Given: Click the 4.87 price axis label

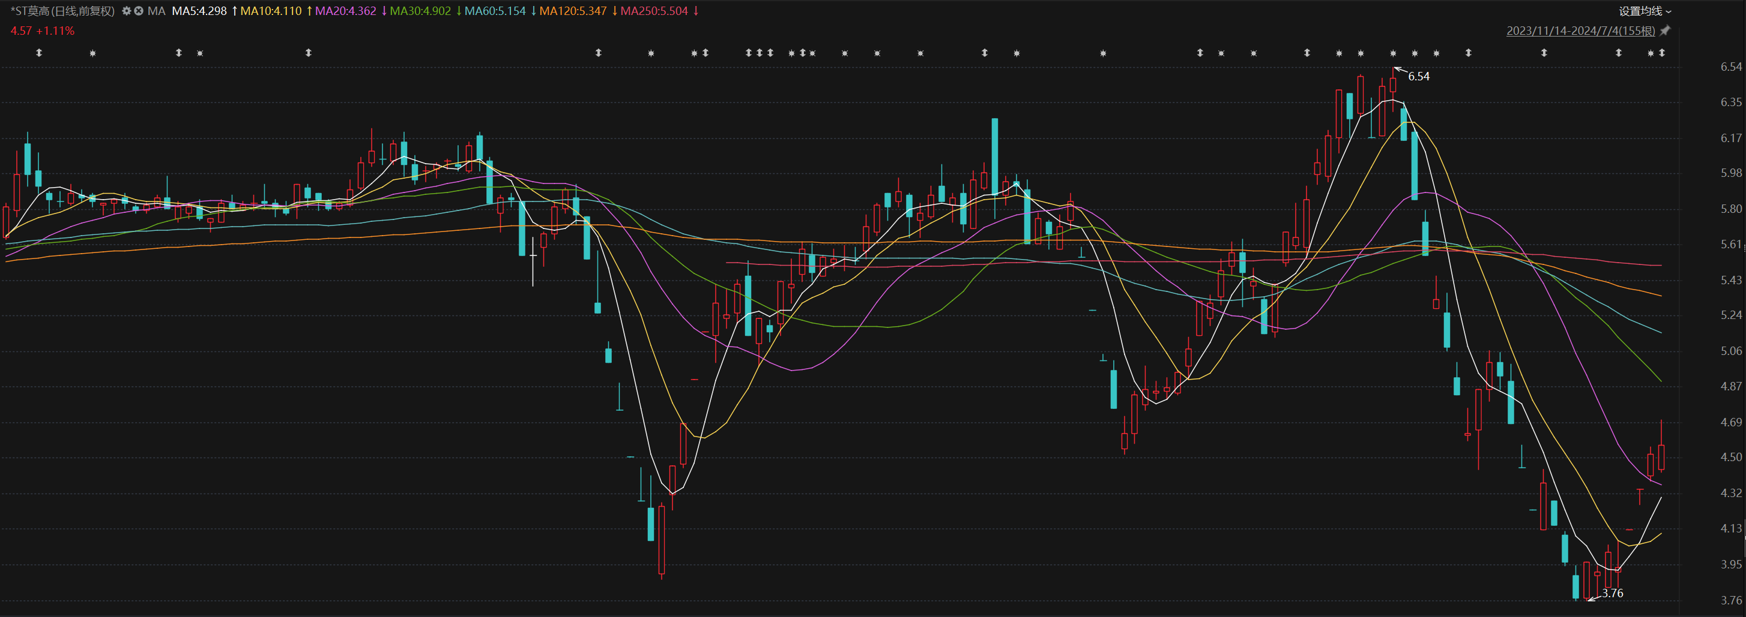Looking at the screenshot, I should pyautogui.click(x=1731, y=386).
